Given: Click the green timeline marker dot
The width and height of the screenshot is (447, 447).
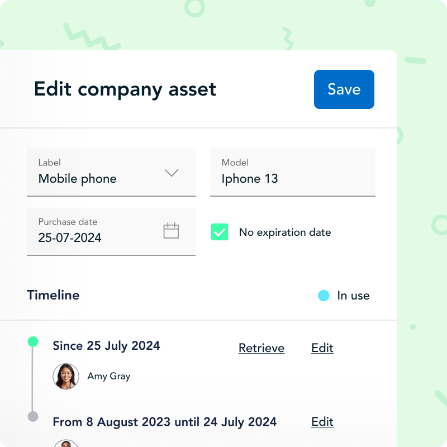Looking at the screenshot, I should tap(33, 341).
